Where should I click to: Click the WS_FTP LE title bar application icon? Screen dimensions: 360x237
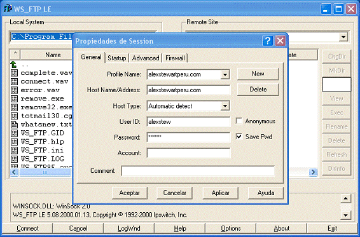8,9
